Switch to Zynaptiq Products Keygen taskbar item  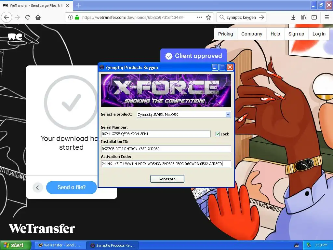[x=113, y=245]
